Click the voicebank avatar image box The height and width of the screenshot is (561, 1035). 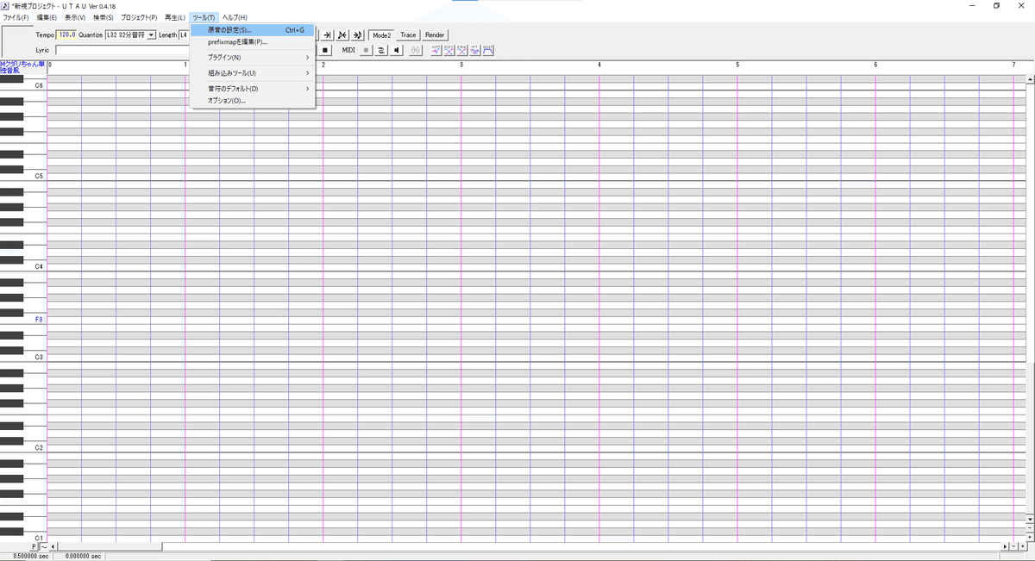16,41
